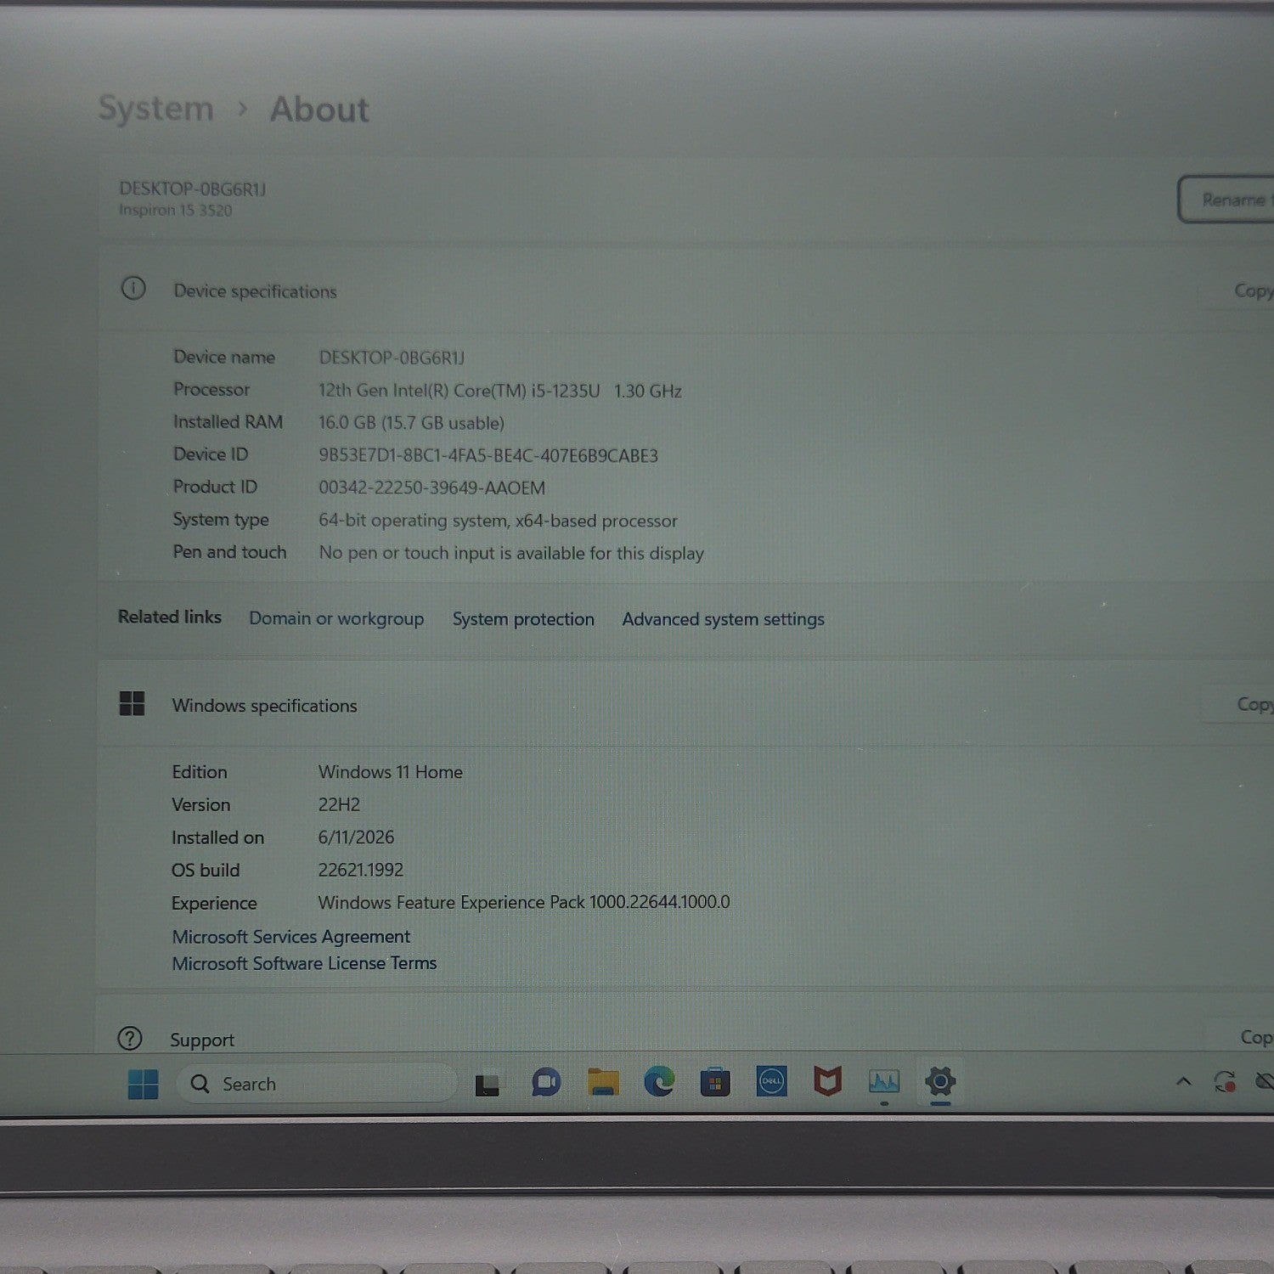The height and width of the screenshot is (1274, 1274).
Task: Open Task View from the taskbar
Action: [x=487, y=1085]
